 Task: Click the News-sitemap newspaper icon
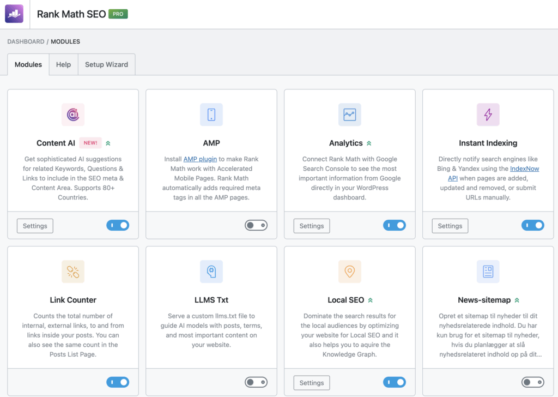[488, 272]
